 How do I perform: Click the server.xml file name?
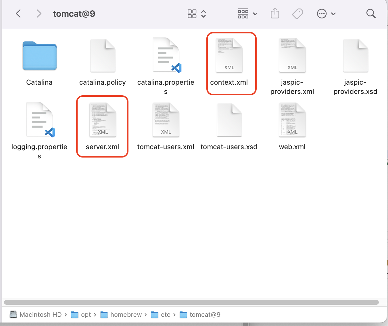coord(103,147)
